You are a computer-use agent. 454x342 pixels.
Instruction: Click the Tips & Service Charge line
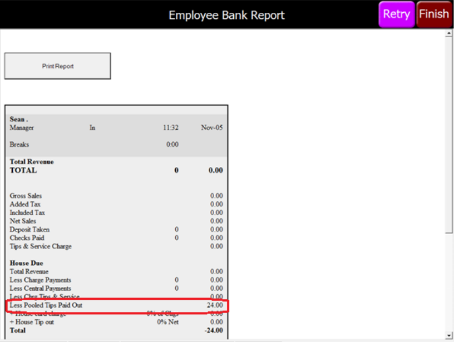[41, 246]
